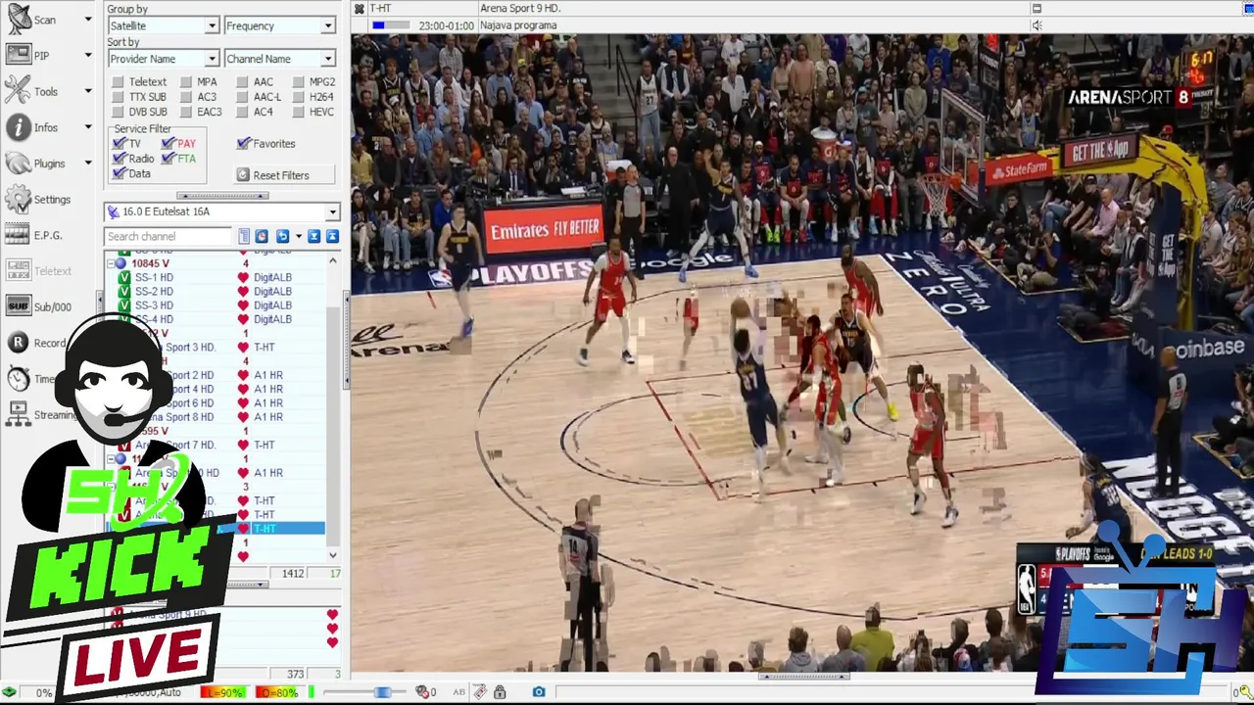The height and width of the screenshot is (705, 1254).
Task: Click the green V icon of SS-2 HD
Action: pyautogui.click(x=124, y=291)
